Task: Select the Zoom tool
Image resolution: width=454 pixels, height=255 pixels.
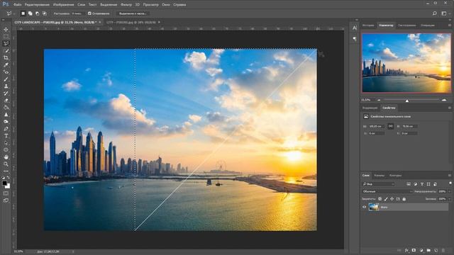Action: click(x=6, y=164)
